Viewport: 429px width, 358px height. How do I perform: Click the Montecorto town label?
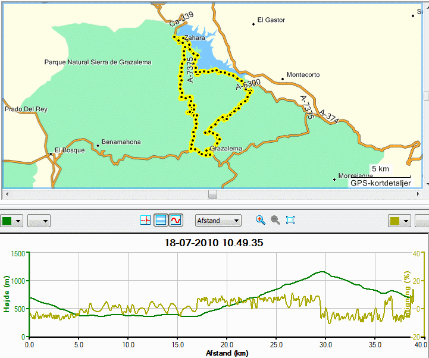pos(303,75)
